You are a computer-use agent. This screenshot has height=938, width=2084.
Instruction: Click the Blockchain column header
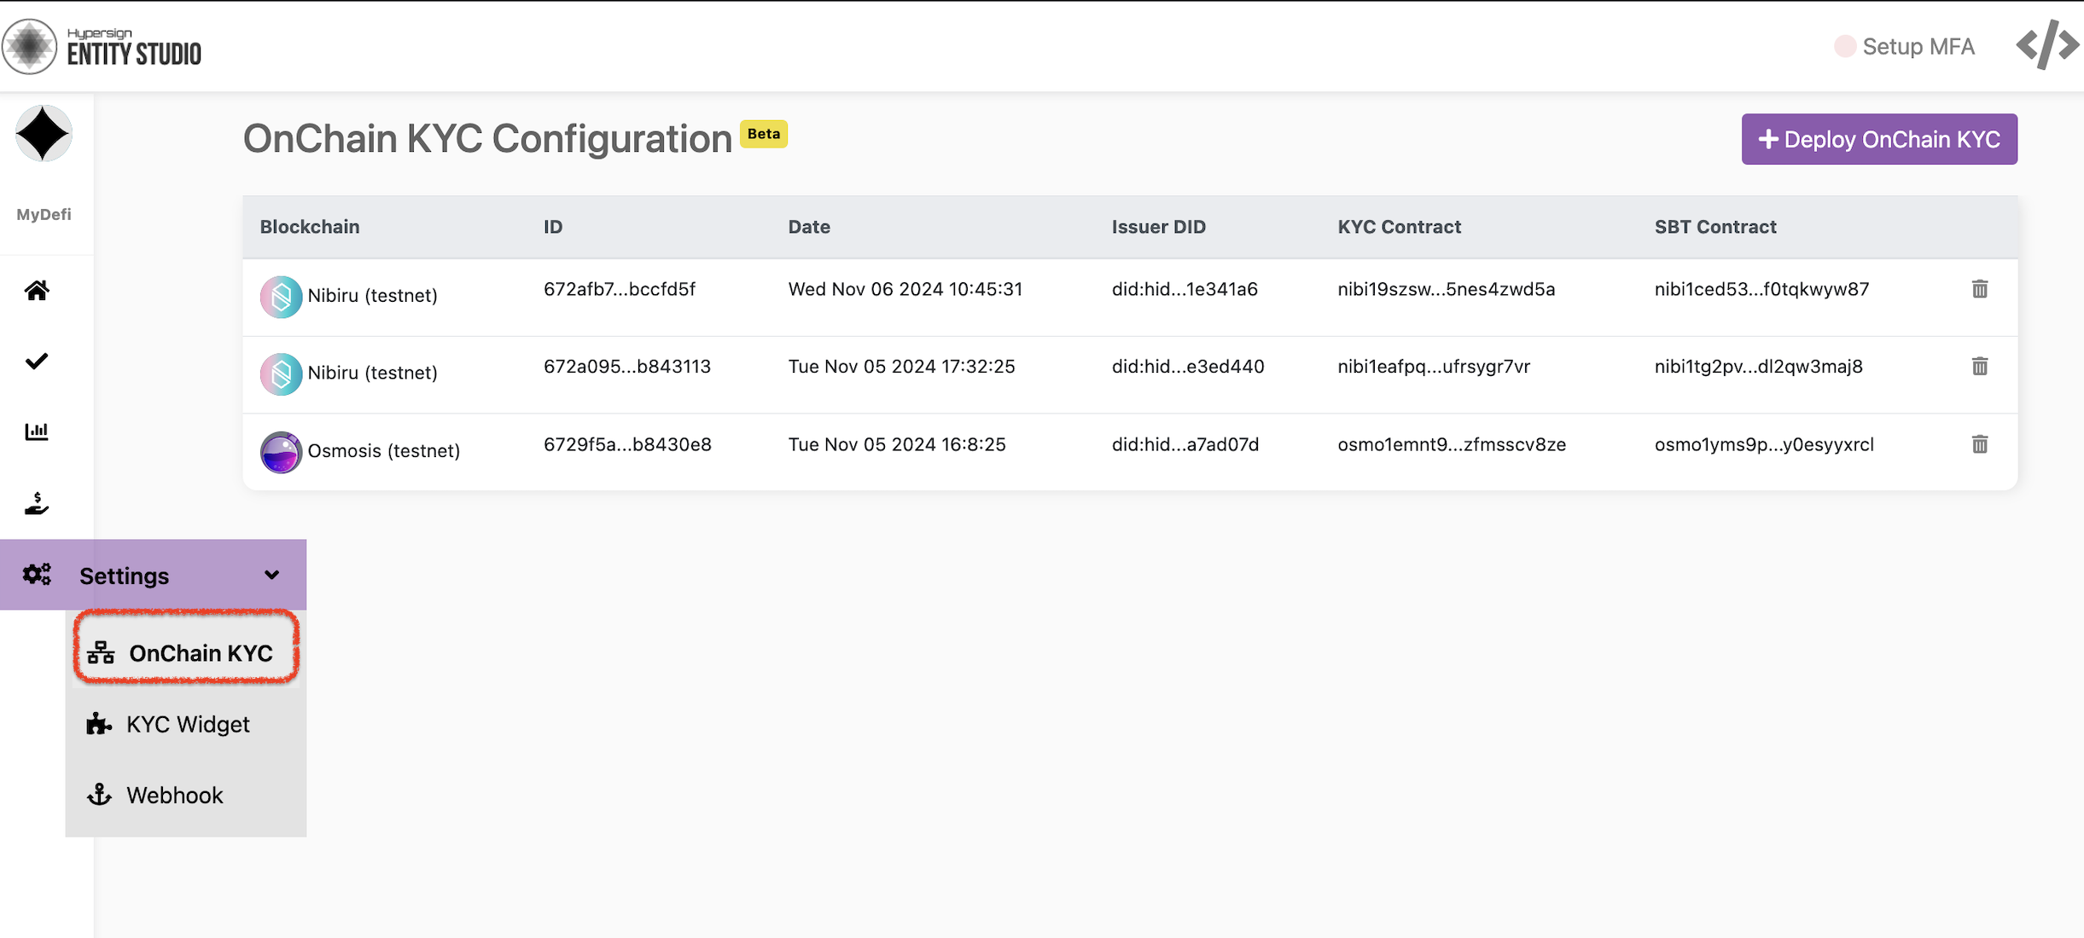click(310, 227)
